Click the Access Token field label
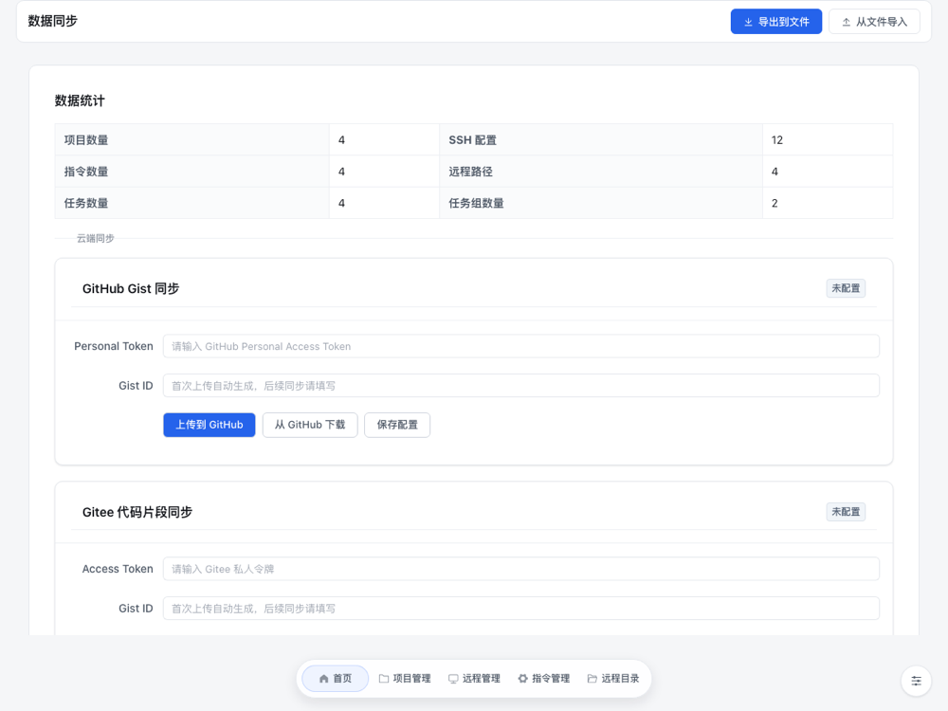 pos(118,569)
